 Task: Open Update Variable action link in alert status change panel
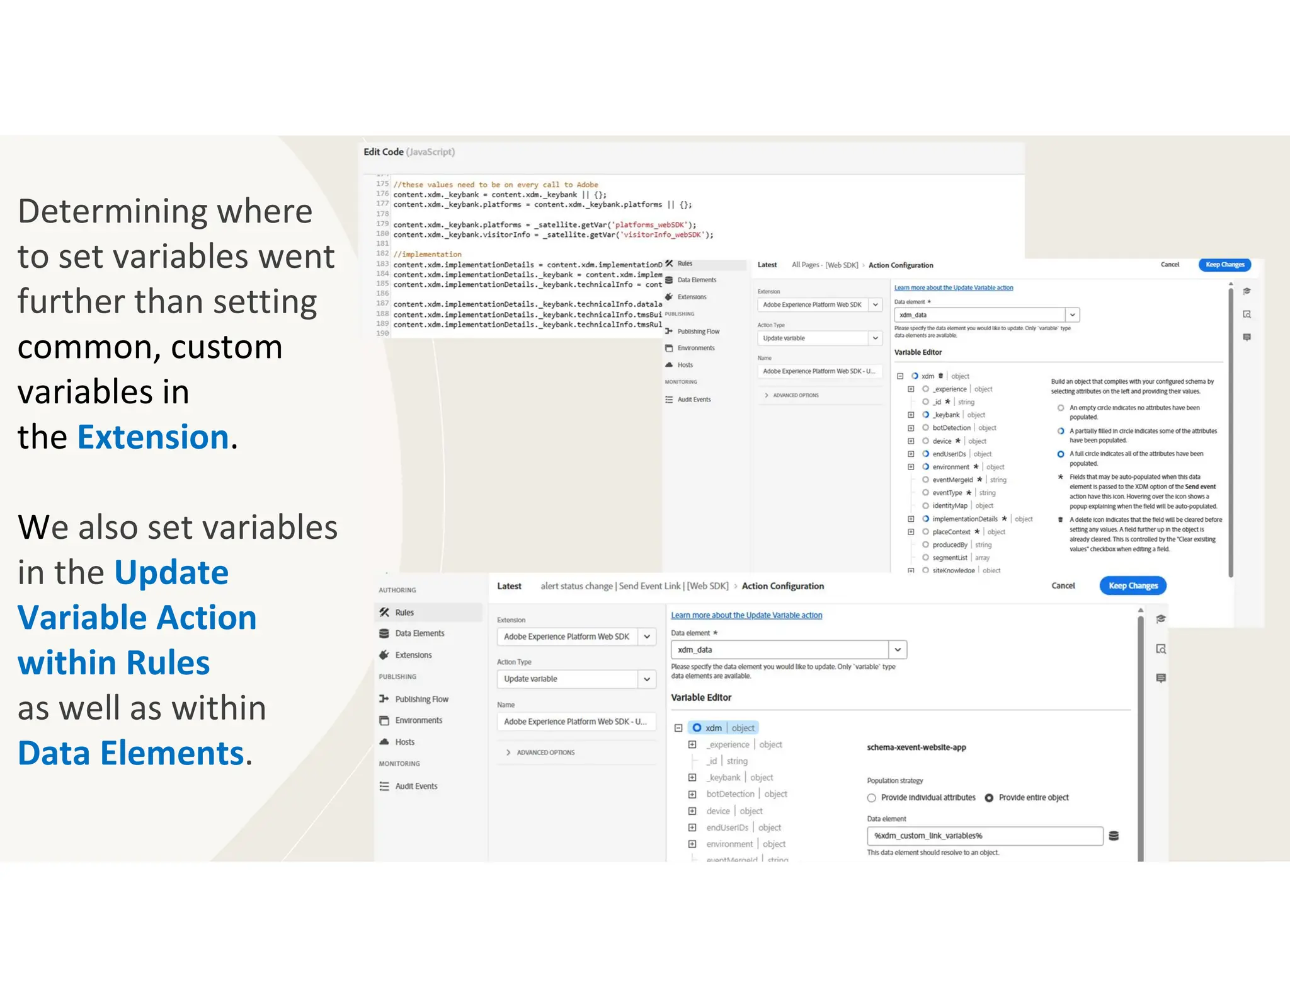coord(746,616)
